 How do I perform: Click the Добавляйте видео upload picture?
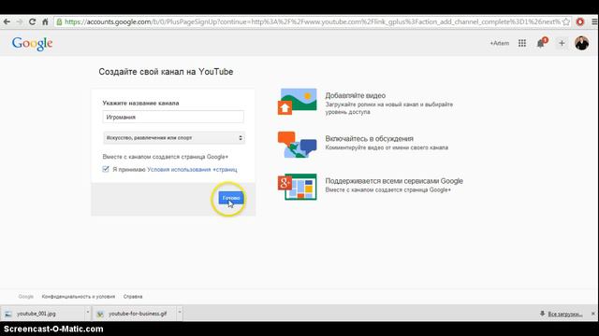pyautogui.click(x=298, y=102)
